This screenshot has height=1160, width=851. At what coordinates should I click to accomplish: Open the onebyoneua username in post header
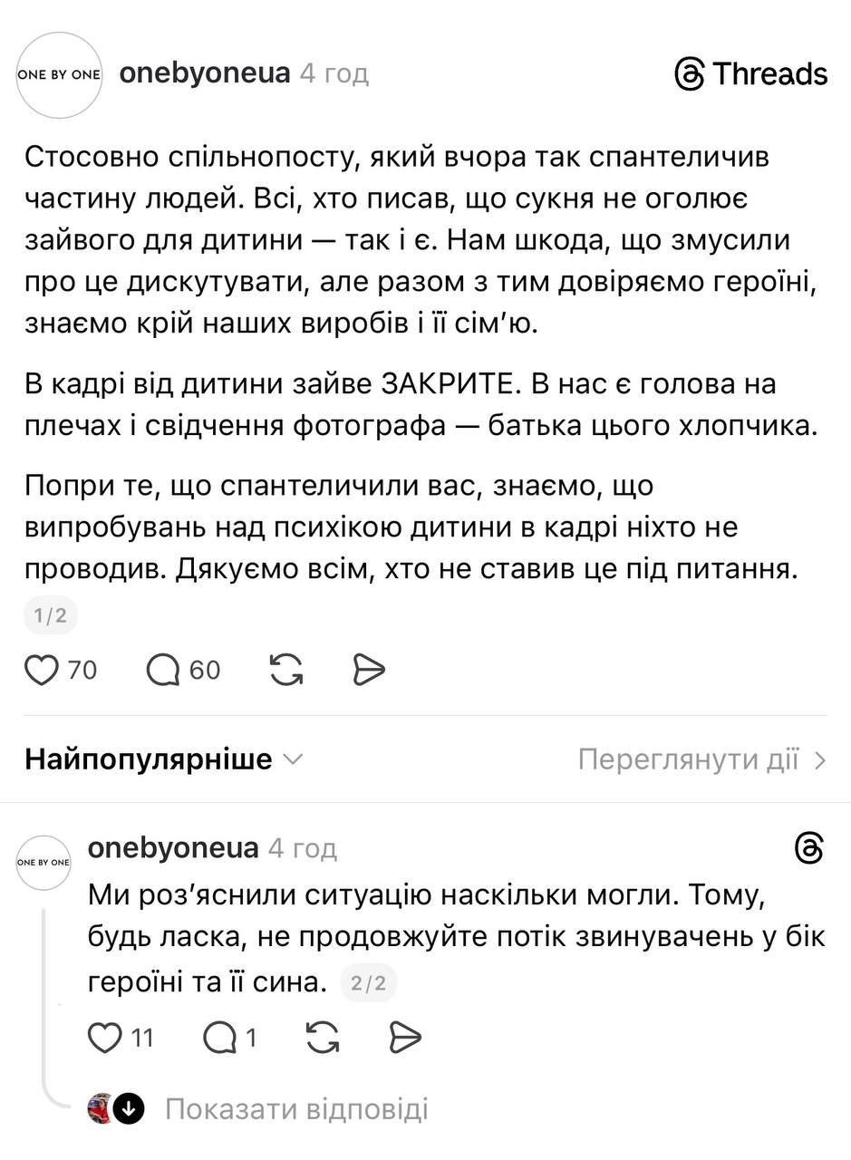205,73
